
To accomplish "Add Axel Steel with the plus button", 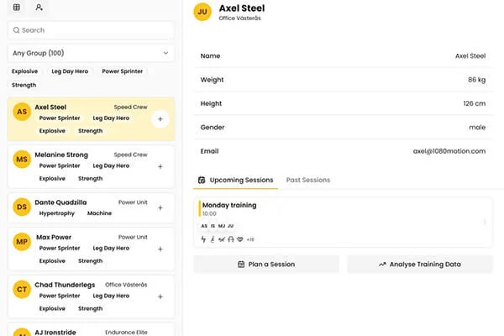I will [x=160, y=119].
